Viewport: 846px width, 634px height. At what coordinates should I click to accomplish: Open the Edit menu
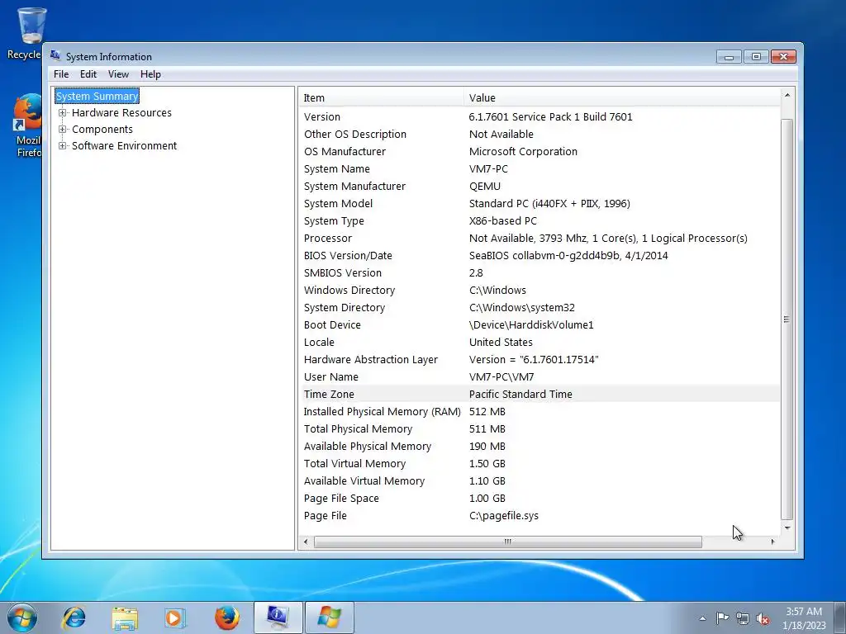(88, 74)
